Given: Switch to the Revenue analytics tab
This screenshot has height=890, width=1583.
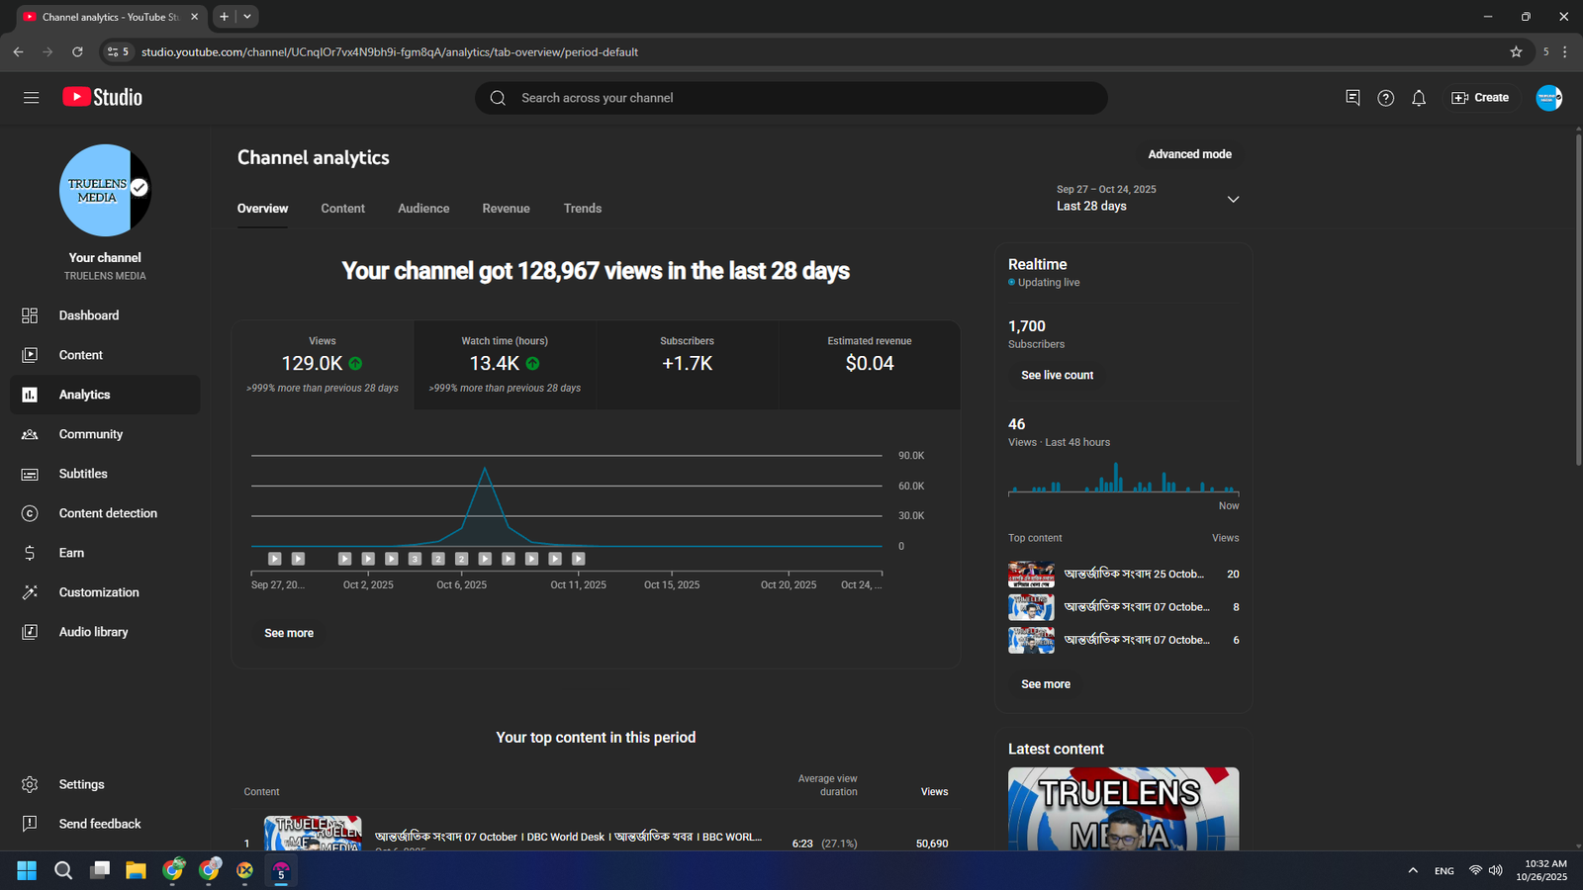Looking at the screenshot, I should (x=506, y=209).
